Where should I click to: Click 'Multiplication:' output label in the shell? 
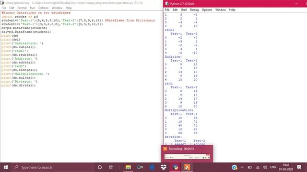[179, 110]
